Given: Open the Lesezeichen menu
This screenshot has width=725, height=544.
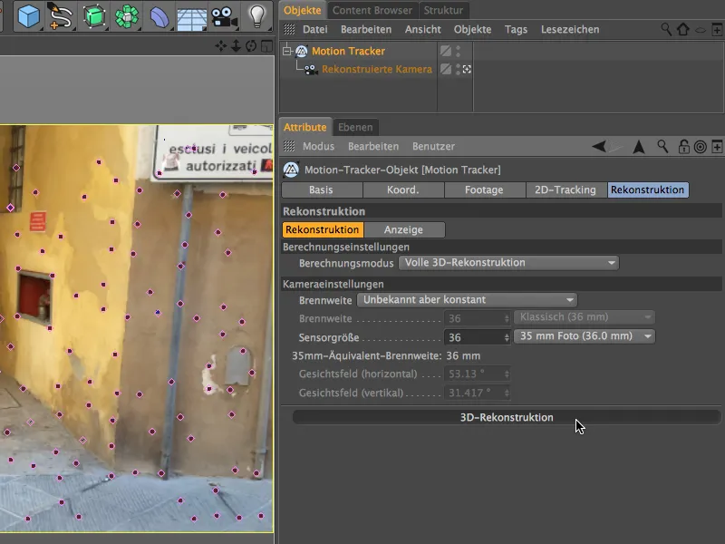Looking at the screenshot, I should 570,30.
